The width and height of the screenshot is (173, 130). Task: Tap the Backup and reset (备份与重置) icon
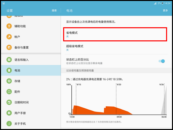click(9, 47)
